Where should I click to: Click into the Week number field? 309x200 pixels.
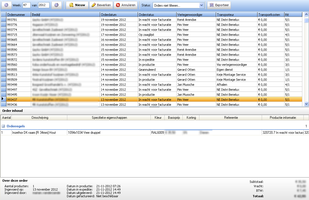tap(26, 5)
